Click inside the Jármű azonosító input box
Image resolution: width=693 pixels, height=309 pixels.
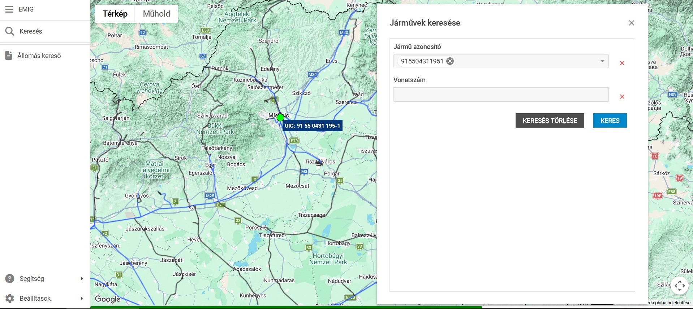tap(501, 61)
